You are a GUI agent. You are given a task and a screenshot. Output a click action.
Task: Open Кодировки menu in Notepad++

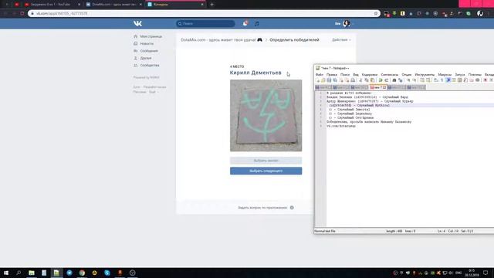click(x=370, y=75)
